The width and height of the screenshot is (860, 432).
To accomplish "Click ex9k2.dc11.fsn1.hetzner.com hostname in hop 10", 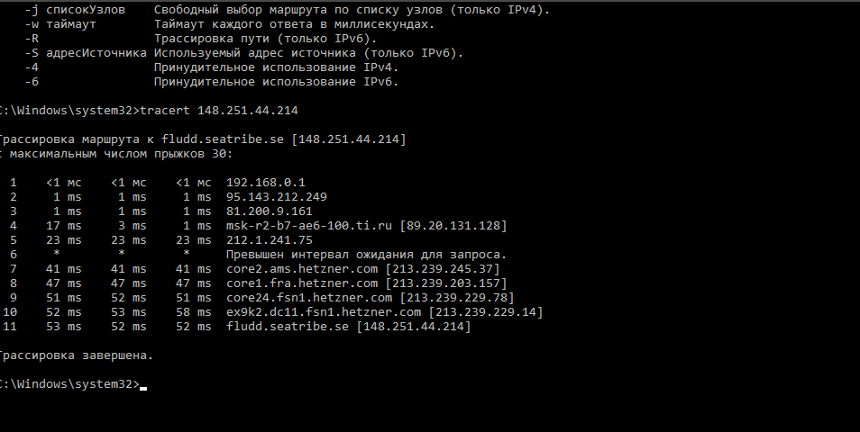I will (324, 312).
